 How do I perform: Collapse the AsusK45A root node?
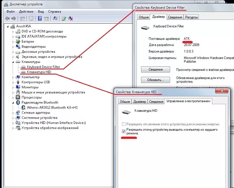[8, 27]
